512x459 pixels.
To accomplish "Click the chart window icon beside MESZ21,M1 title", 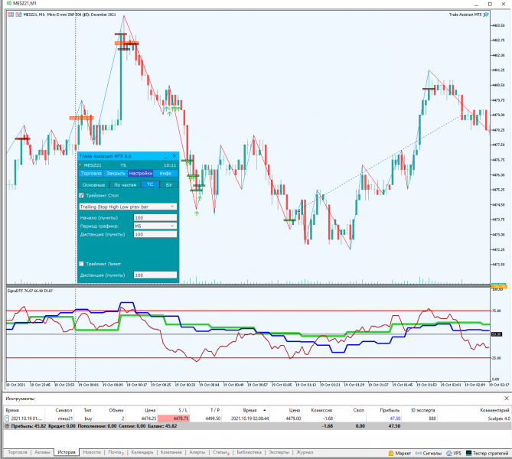I will pyautogui.click(x=8, y=3).
